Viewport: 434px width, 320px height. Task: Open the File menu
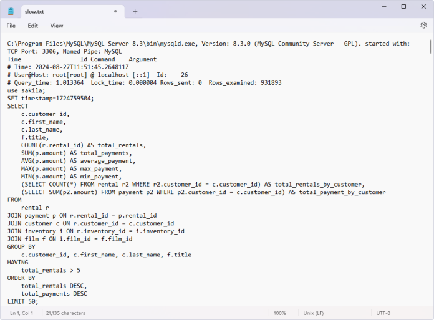[11, 26]
